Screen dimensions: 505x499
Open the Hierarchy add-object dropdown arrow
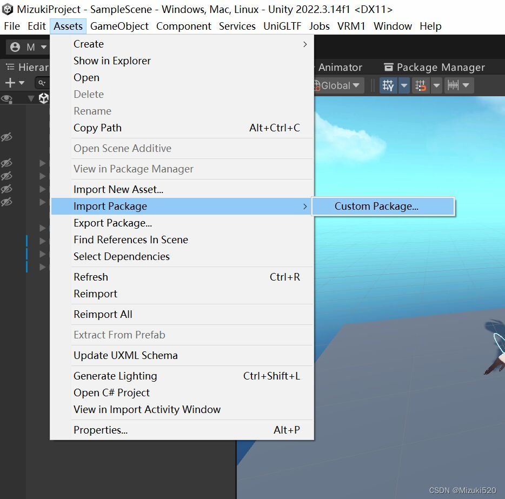22,83
